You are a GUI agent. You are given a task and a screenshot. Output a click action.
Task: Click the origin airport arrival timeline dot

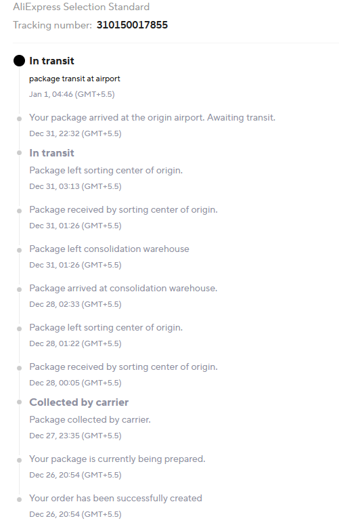[20, 119]
